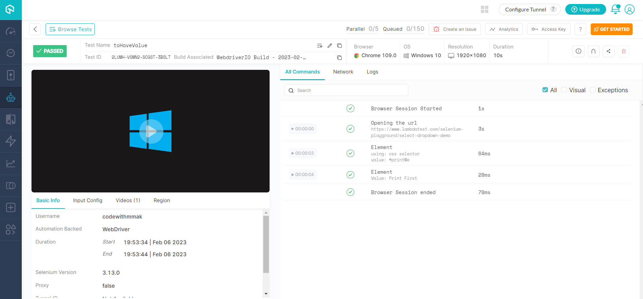Toggle the All commands checkbox

pyautogui.click(x=545, y=90)
